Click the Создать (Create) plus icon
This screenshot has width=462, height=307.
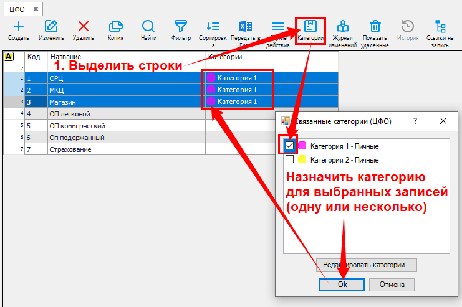[x=19, y=27]
